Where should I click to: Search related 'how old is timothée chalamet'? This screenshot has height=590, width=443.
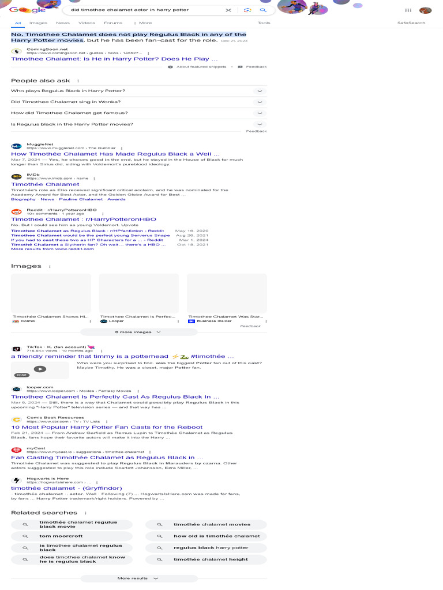tap(206, 536)
